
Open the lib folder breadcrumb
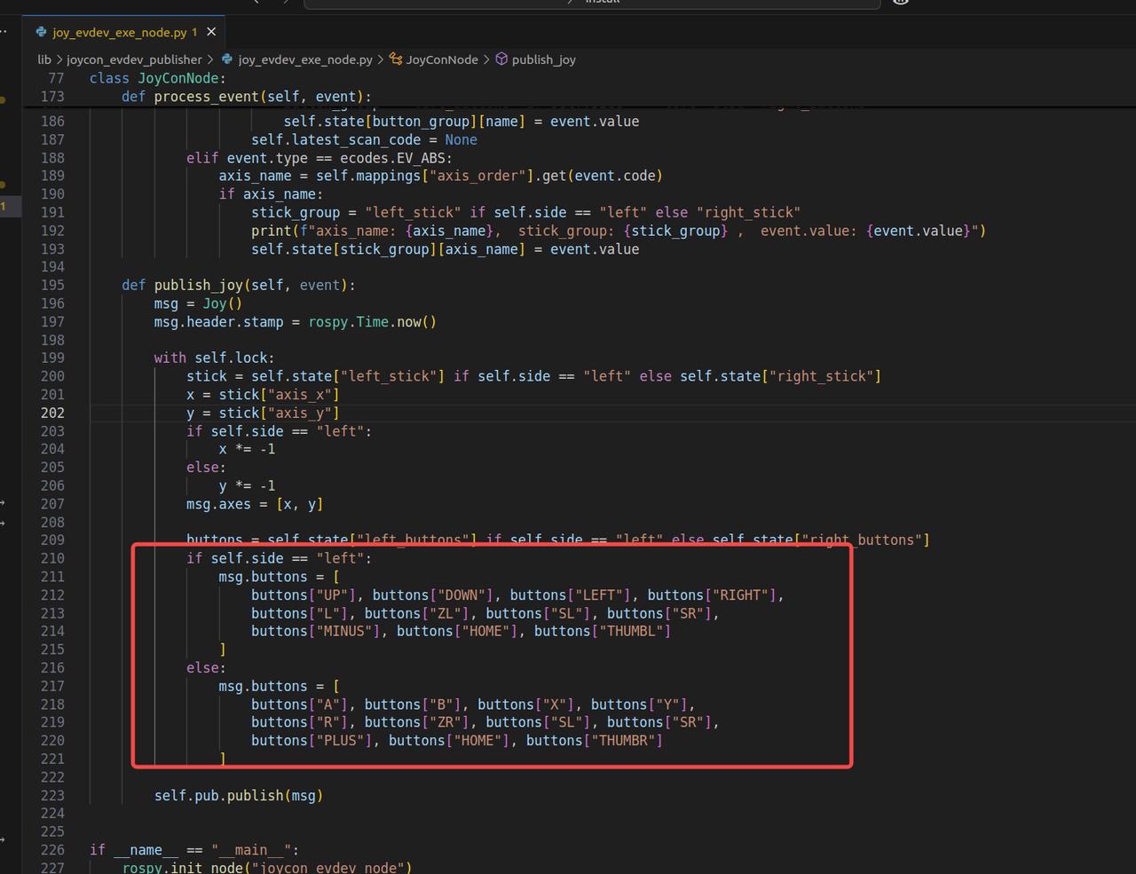(x=44, y=59)
